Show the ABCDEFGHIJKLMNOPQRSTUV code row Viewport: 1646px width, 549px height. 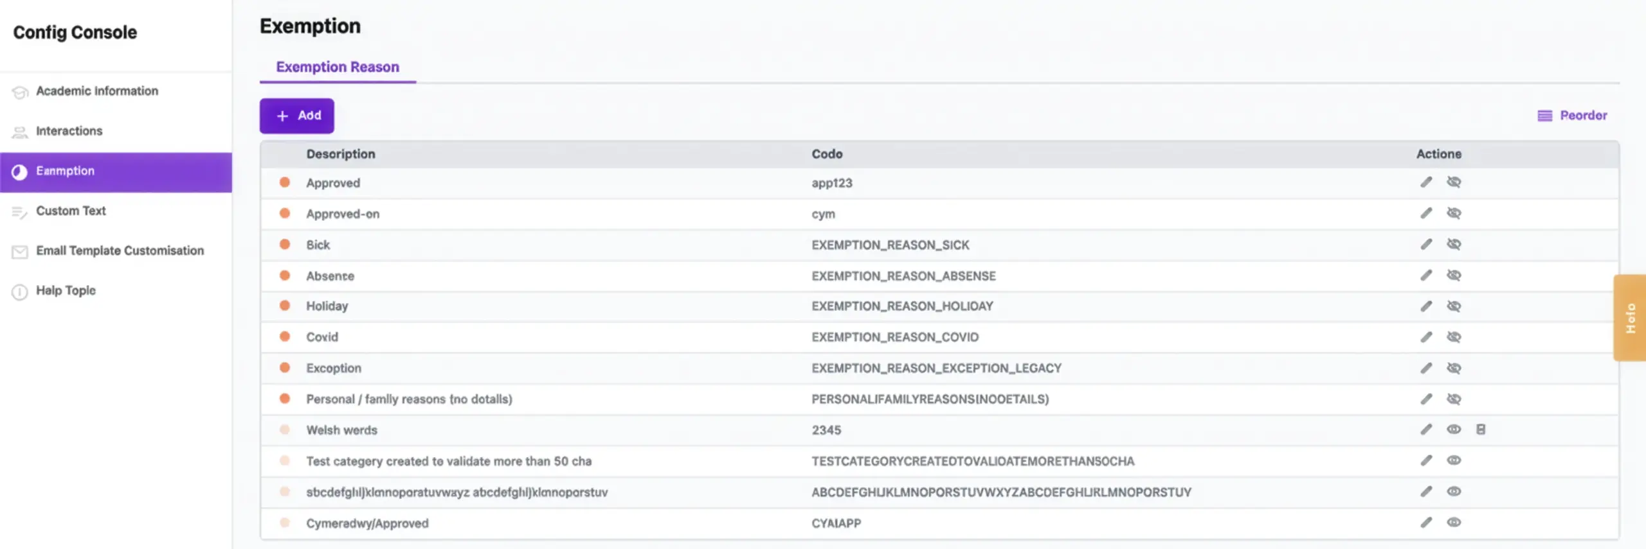pos(1454,491)
